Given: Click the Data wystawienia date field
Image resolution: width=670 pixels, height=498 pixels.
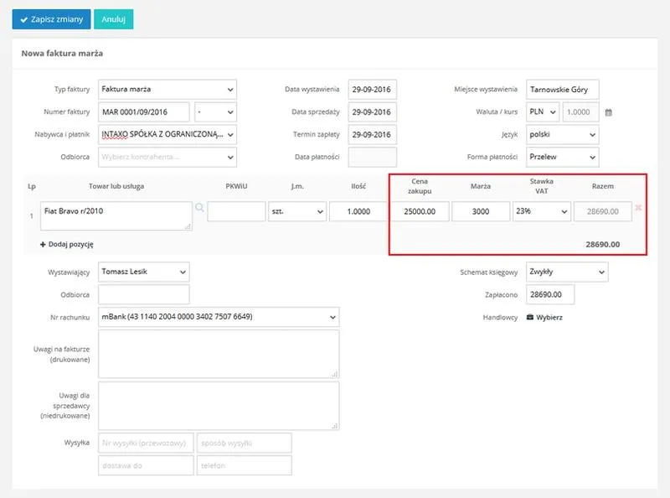Looking at the screenshot, I should point(372,90).
